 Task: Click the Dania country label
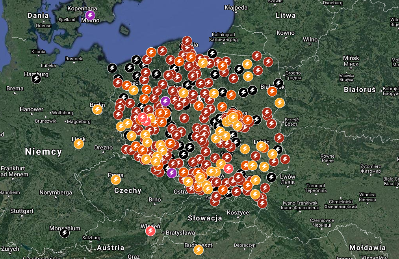click(x=38, y=15)
